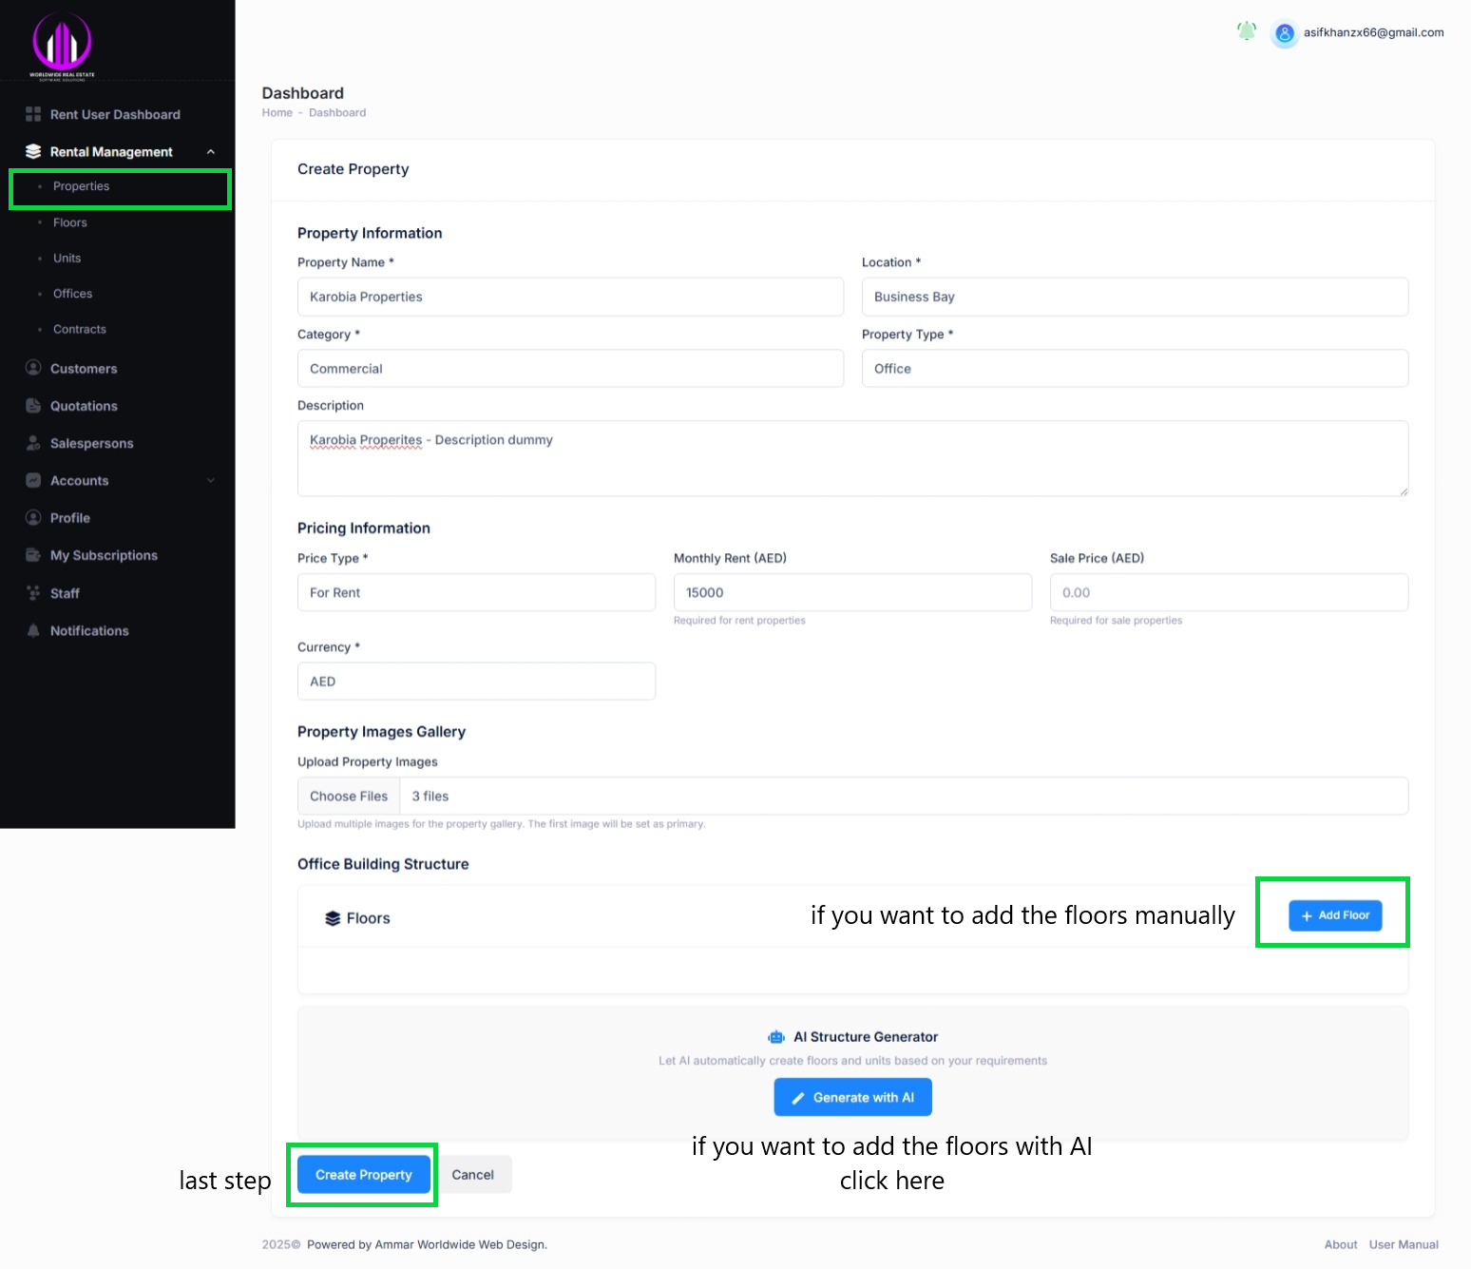Click the Customers sidebar icon
Screen dimensions: 1471x1269
coord(33,368)
